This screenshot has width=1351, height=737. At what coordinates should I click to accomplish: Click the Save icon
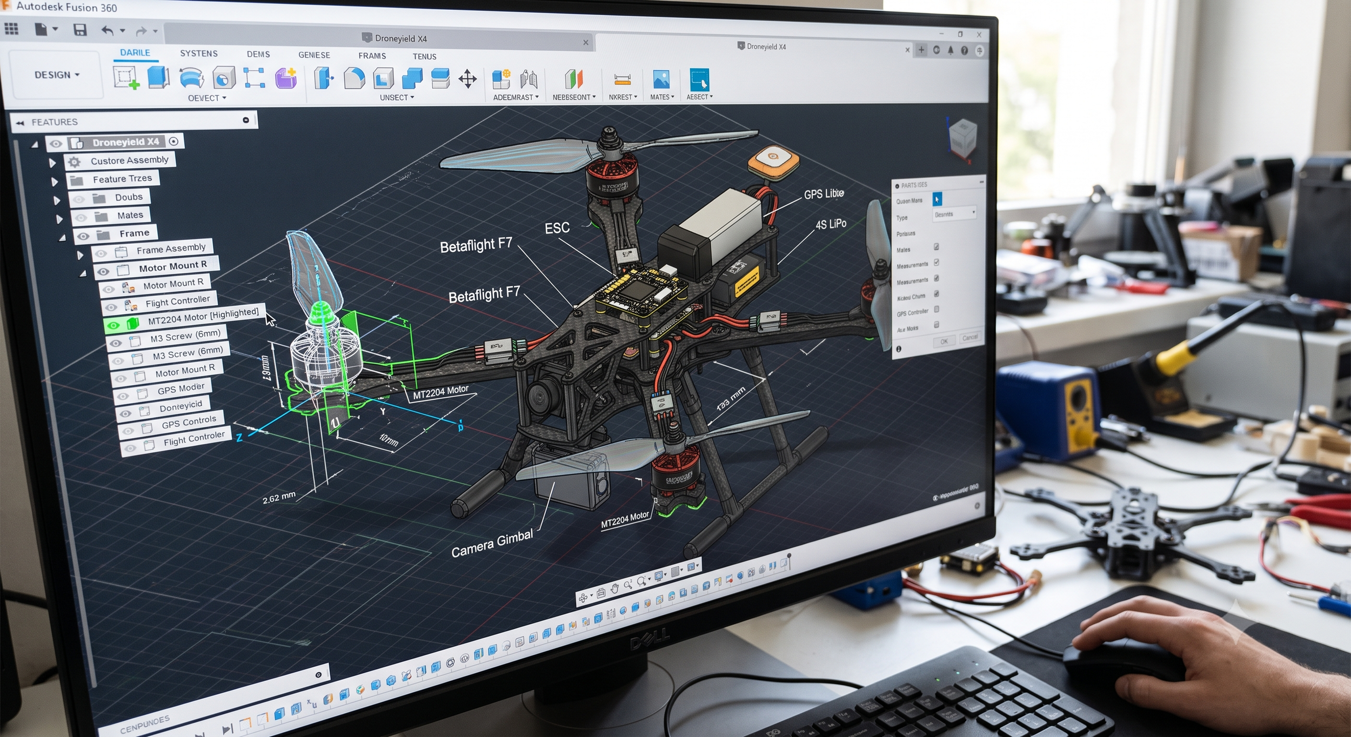80,30
